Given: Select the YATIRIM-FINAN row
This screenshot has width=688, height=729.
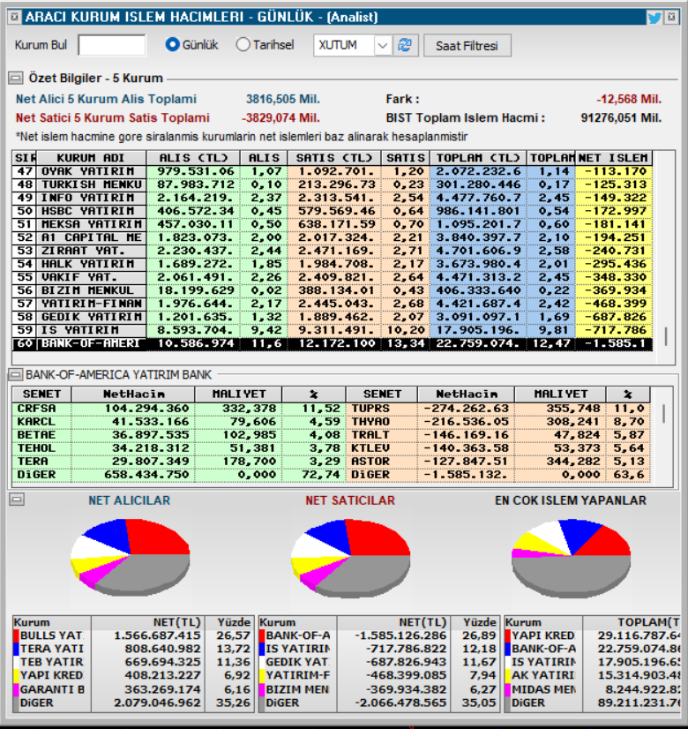Looking at the screenshot, I should pos(333,304).
